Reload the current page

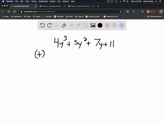point(14,12)
